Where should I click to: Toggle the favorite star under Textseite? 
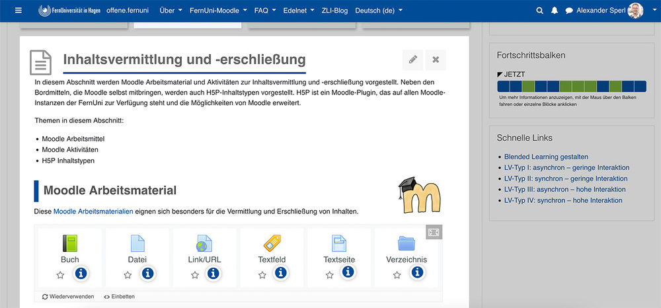[x=329, y=275]
